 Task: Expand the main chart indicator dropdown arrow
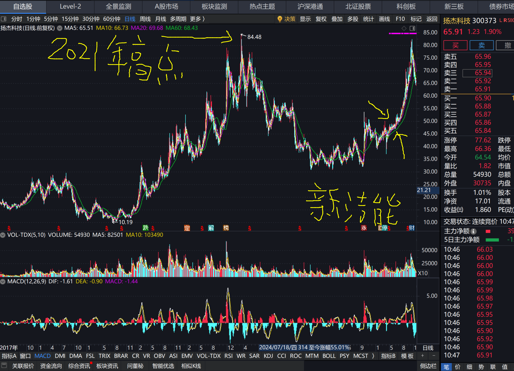60,28
